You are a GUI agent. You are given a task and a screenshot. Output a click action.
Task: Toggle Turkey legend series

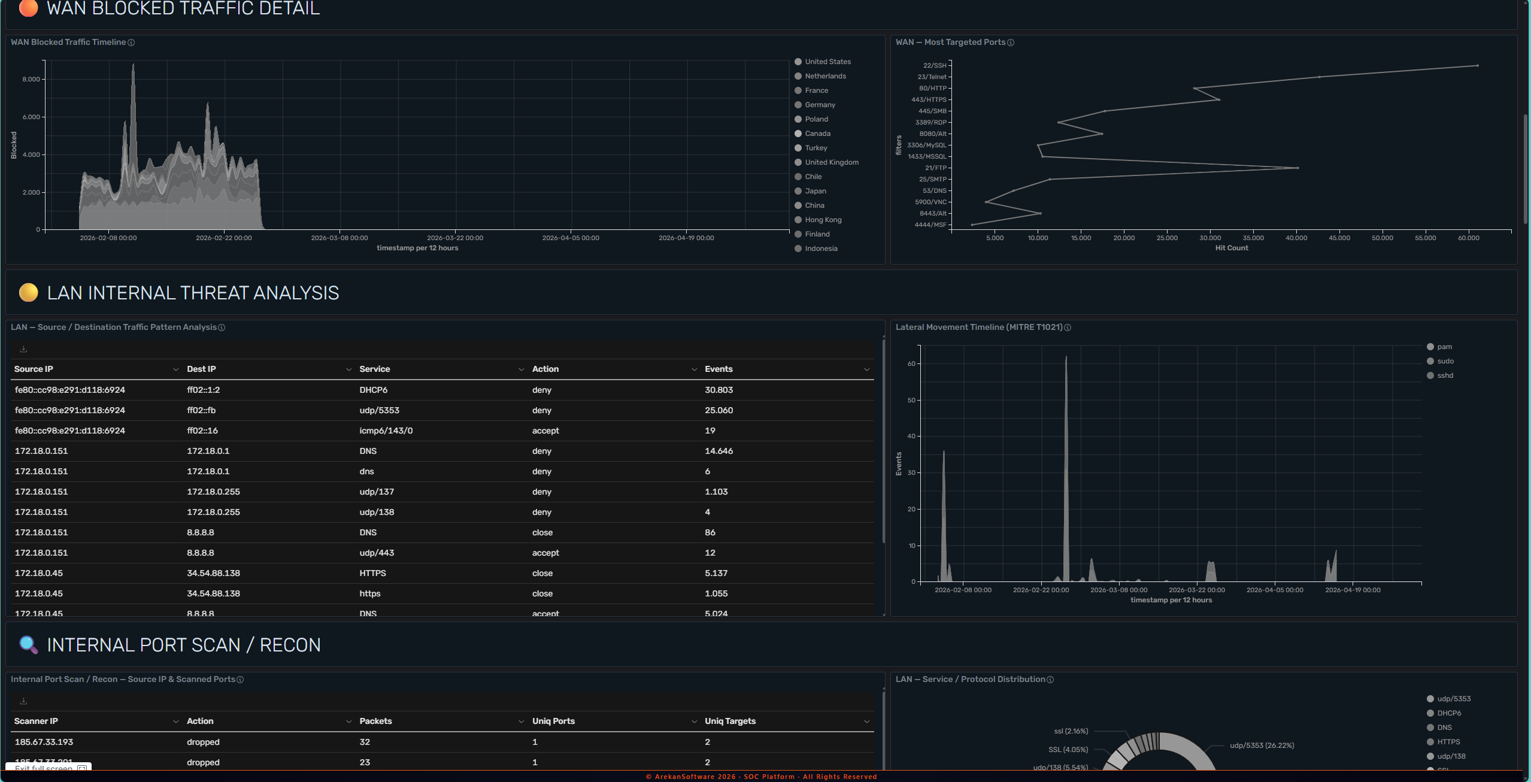(811, 148)
